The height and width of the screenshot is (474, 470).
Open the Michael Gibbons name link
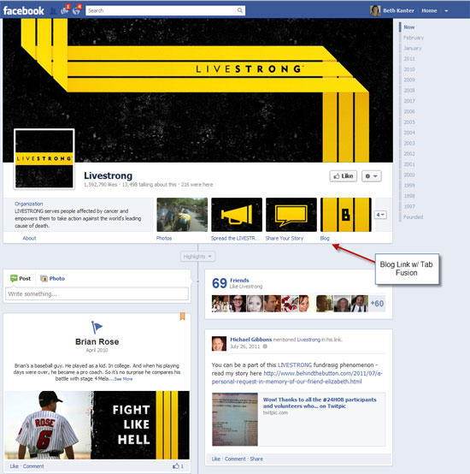point(251,340)
